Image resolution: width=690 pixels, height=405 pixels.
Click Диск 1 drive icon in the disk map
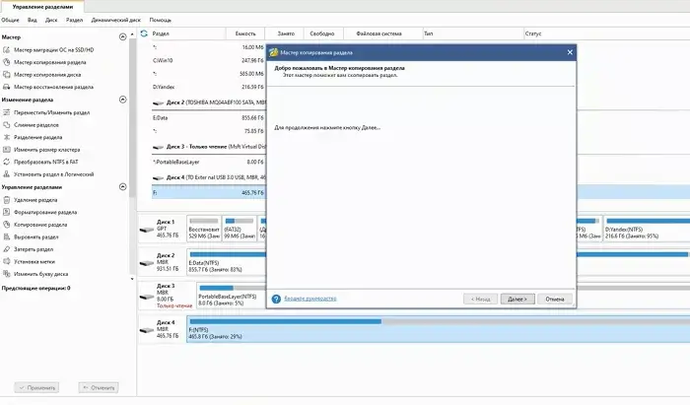point(147,230)
